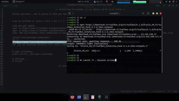Screen dimensions: 179x101
Task: Minimize the terminal with the yellow button
Action: click(x=153, y=13)
